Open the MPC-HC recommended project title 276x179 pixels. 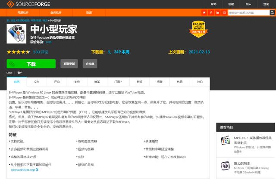click(x=253, y=140)
